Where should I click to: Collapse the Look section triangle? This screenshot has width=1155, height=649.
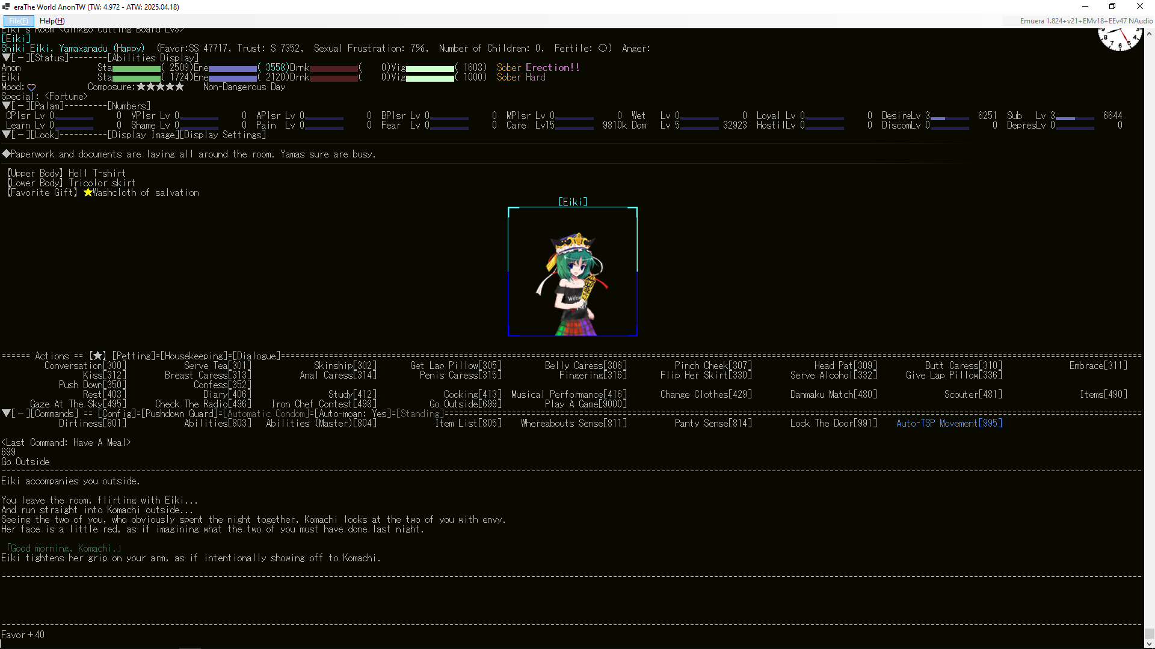(6, 135)
